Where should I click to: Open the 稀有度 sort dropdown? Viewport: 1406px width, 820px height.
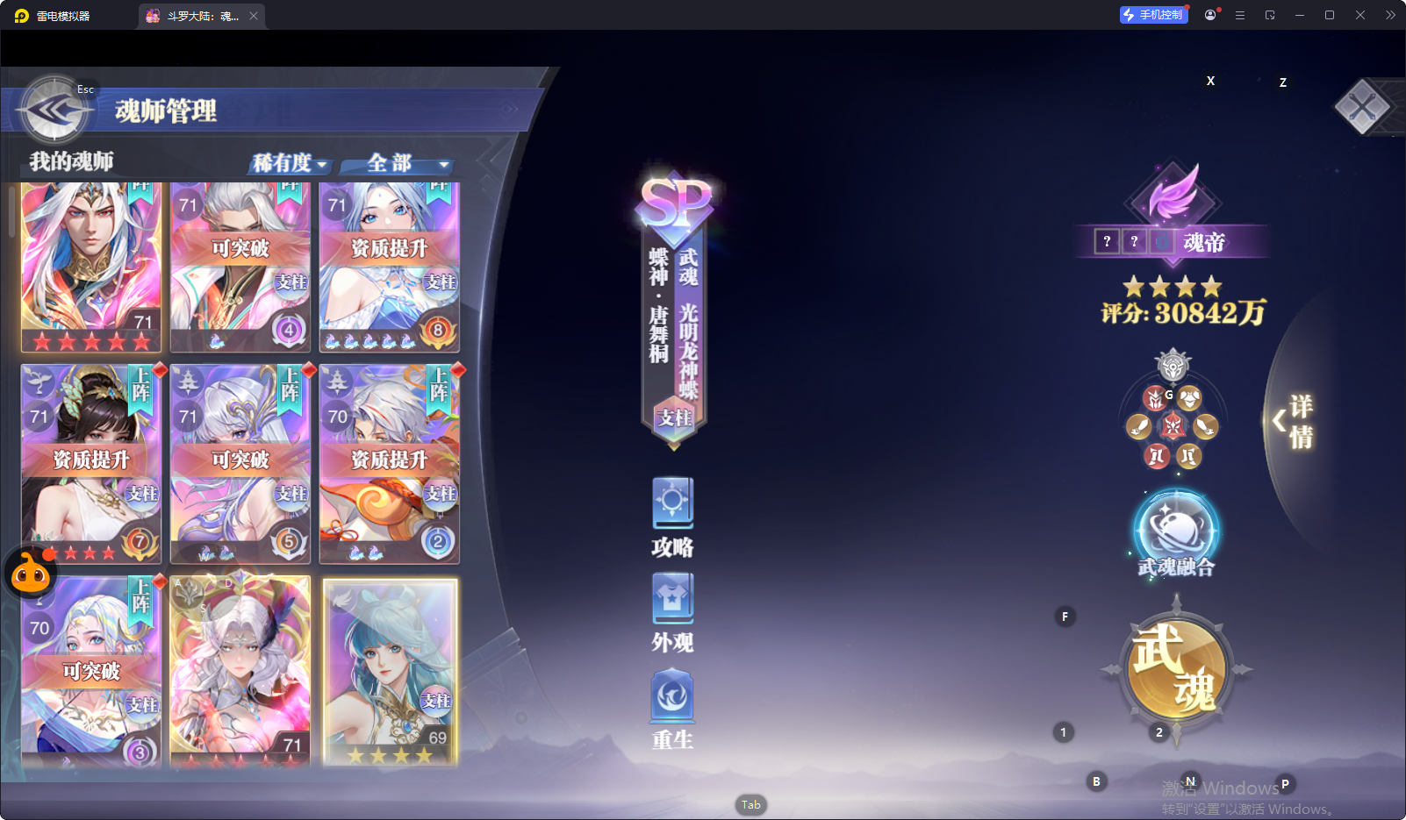click(x=290, y=163)
